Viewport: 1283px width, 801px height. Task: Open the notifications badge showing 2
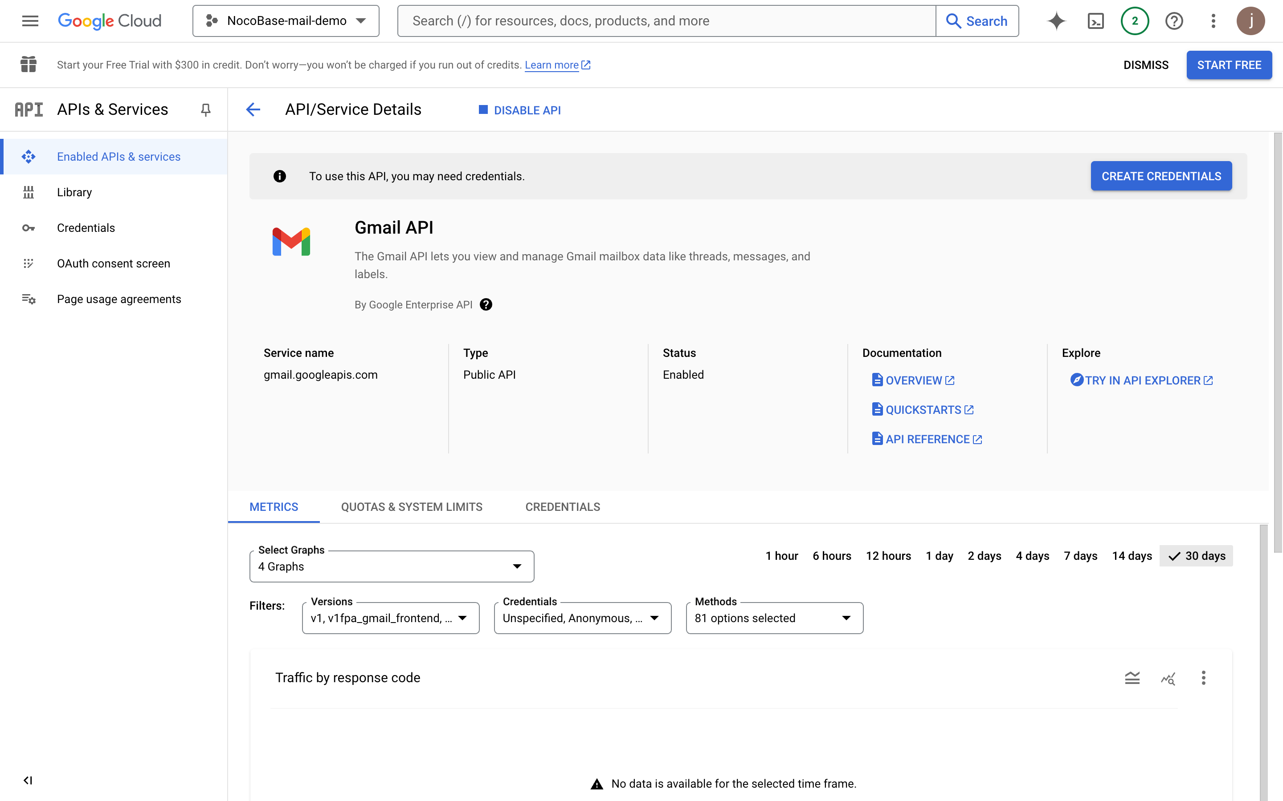(1135, 20)
